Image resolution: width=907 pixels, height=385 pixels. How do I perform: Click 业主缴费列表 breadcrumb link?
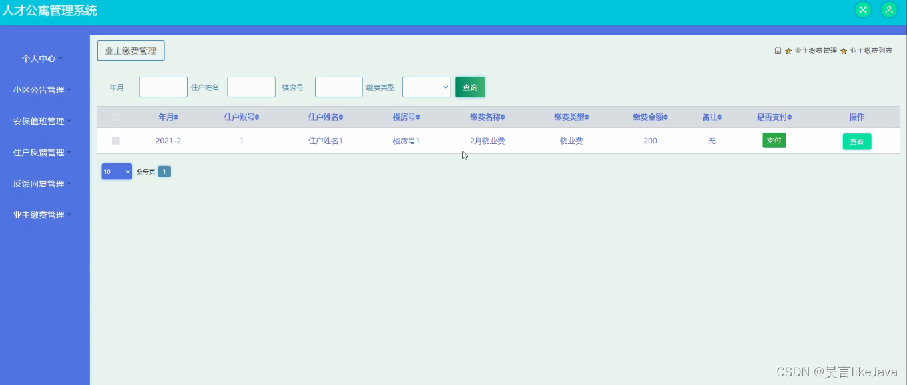point(871,51)
